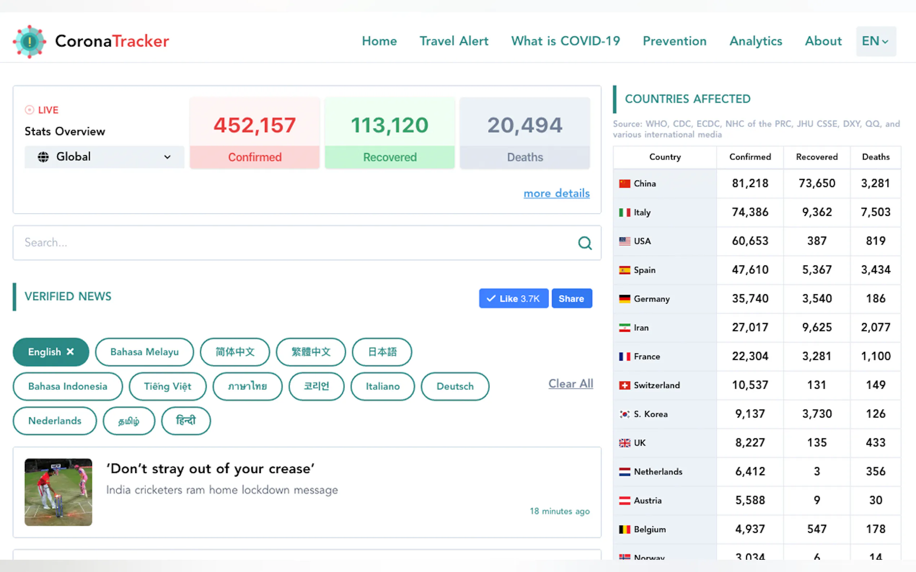
Task: Click the USA flag icon
Action: tap(624, 241)
